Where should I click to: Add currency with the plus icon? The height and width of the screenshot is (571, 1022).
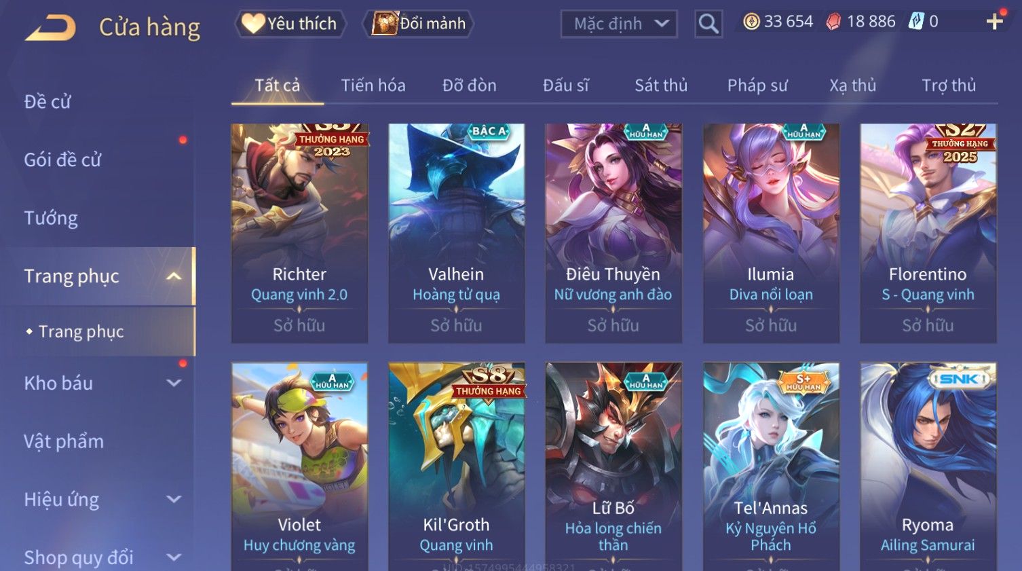pos(995,22)
